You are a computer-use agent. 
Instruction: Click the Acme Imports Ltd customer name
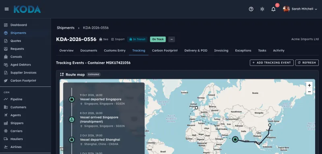(305, 39)
